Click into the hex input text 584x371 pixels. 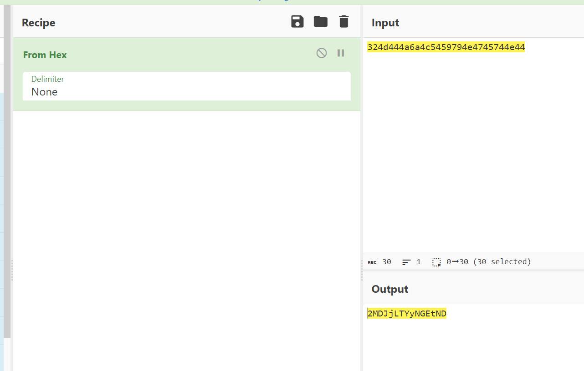tap(446, 47)
